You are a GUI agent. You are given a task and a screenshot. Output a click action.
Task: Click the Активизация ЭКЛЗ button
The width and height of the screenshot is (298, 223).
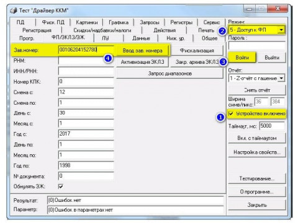(x=142, y=62)
